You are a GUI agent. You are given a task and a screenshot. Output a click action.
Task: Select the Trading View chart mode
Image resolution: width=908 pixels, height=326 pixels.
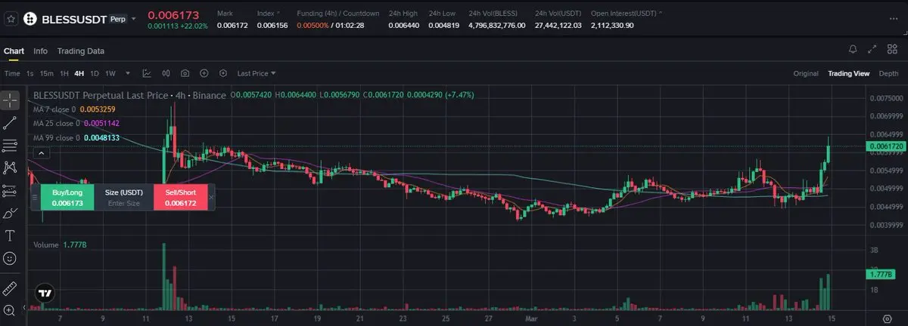[848, 73]
